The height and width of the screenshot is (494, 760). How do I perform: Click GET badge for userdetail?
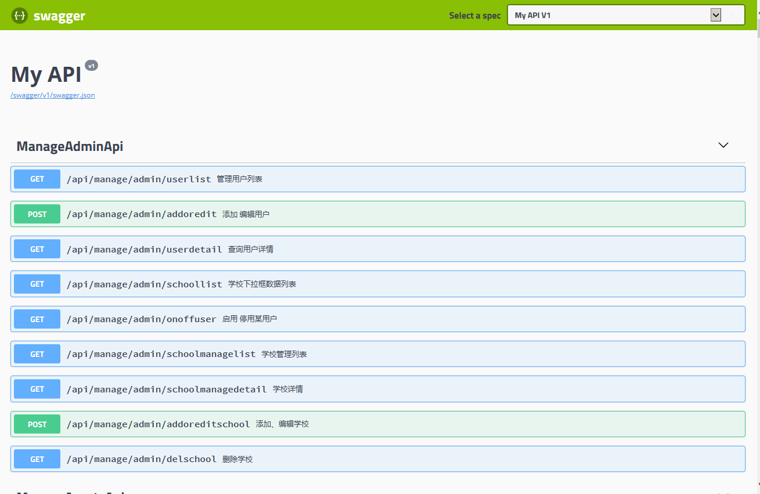pyautogui.click(x=37, y=249)
